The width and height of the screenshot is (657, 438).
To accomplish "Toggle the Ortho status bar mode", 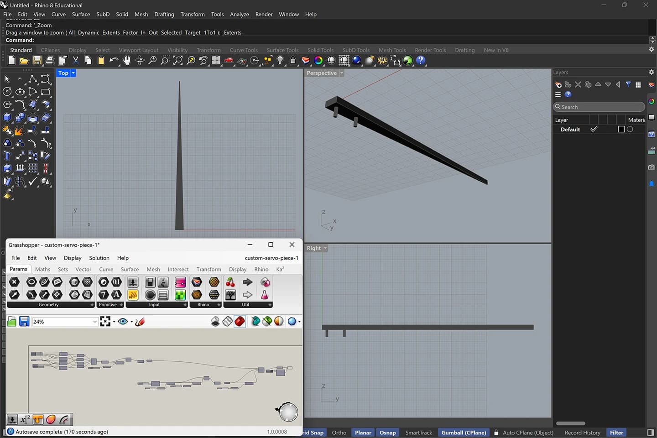I will tap(339, 433).
